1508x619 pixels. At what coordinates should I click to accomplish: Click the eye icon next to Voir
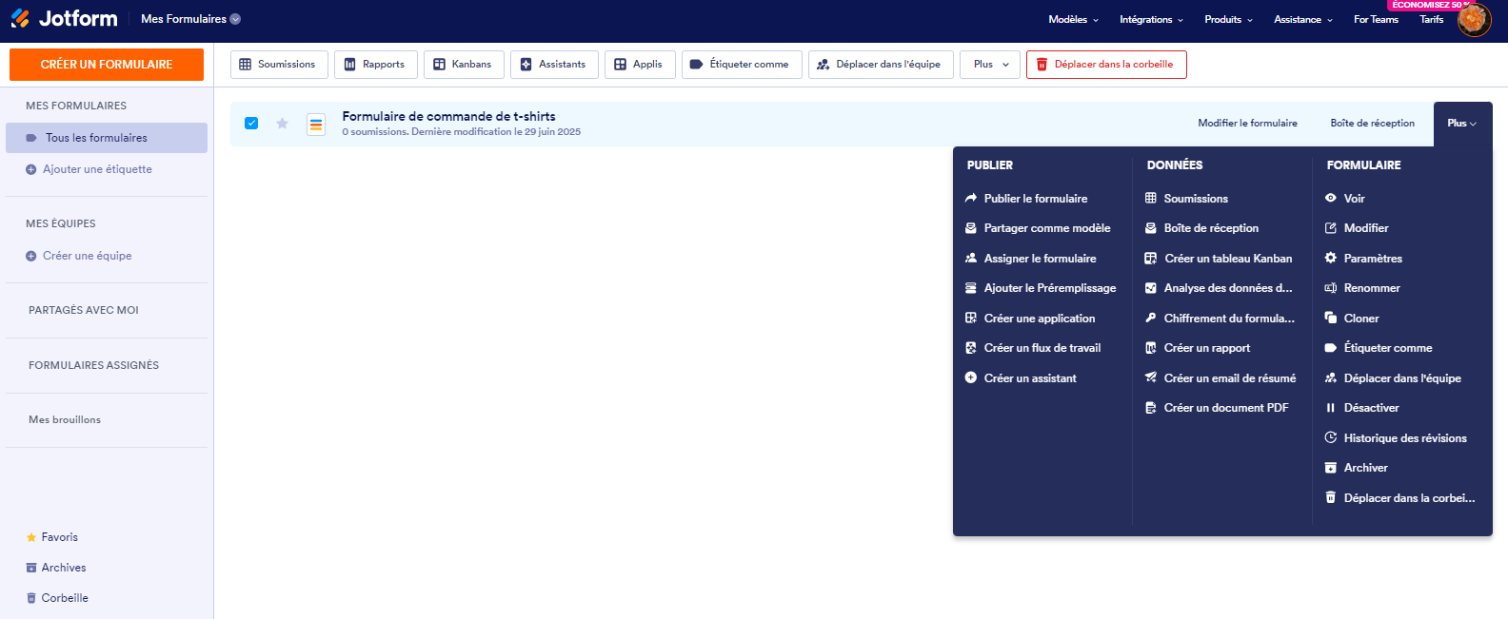[1331, 199]
